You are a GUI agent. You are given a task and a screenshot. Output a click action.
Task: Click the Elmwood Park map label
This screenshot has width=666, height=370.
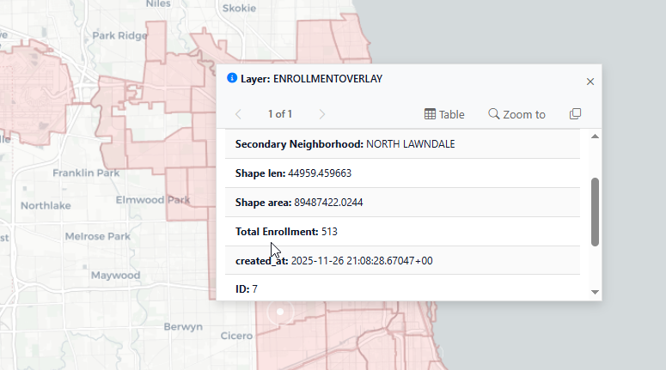(153, 200)
